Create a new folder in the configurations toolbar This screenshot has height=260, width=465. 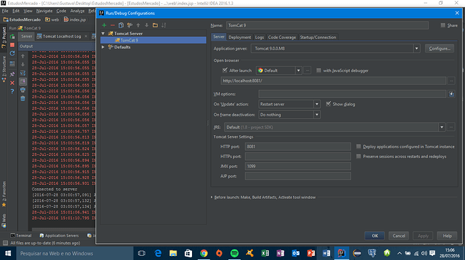pos(155,26)
